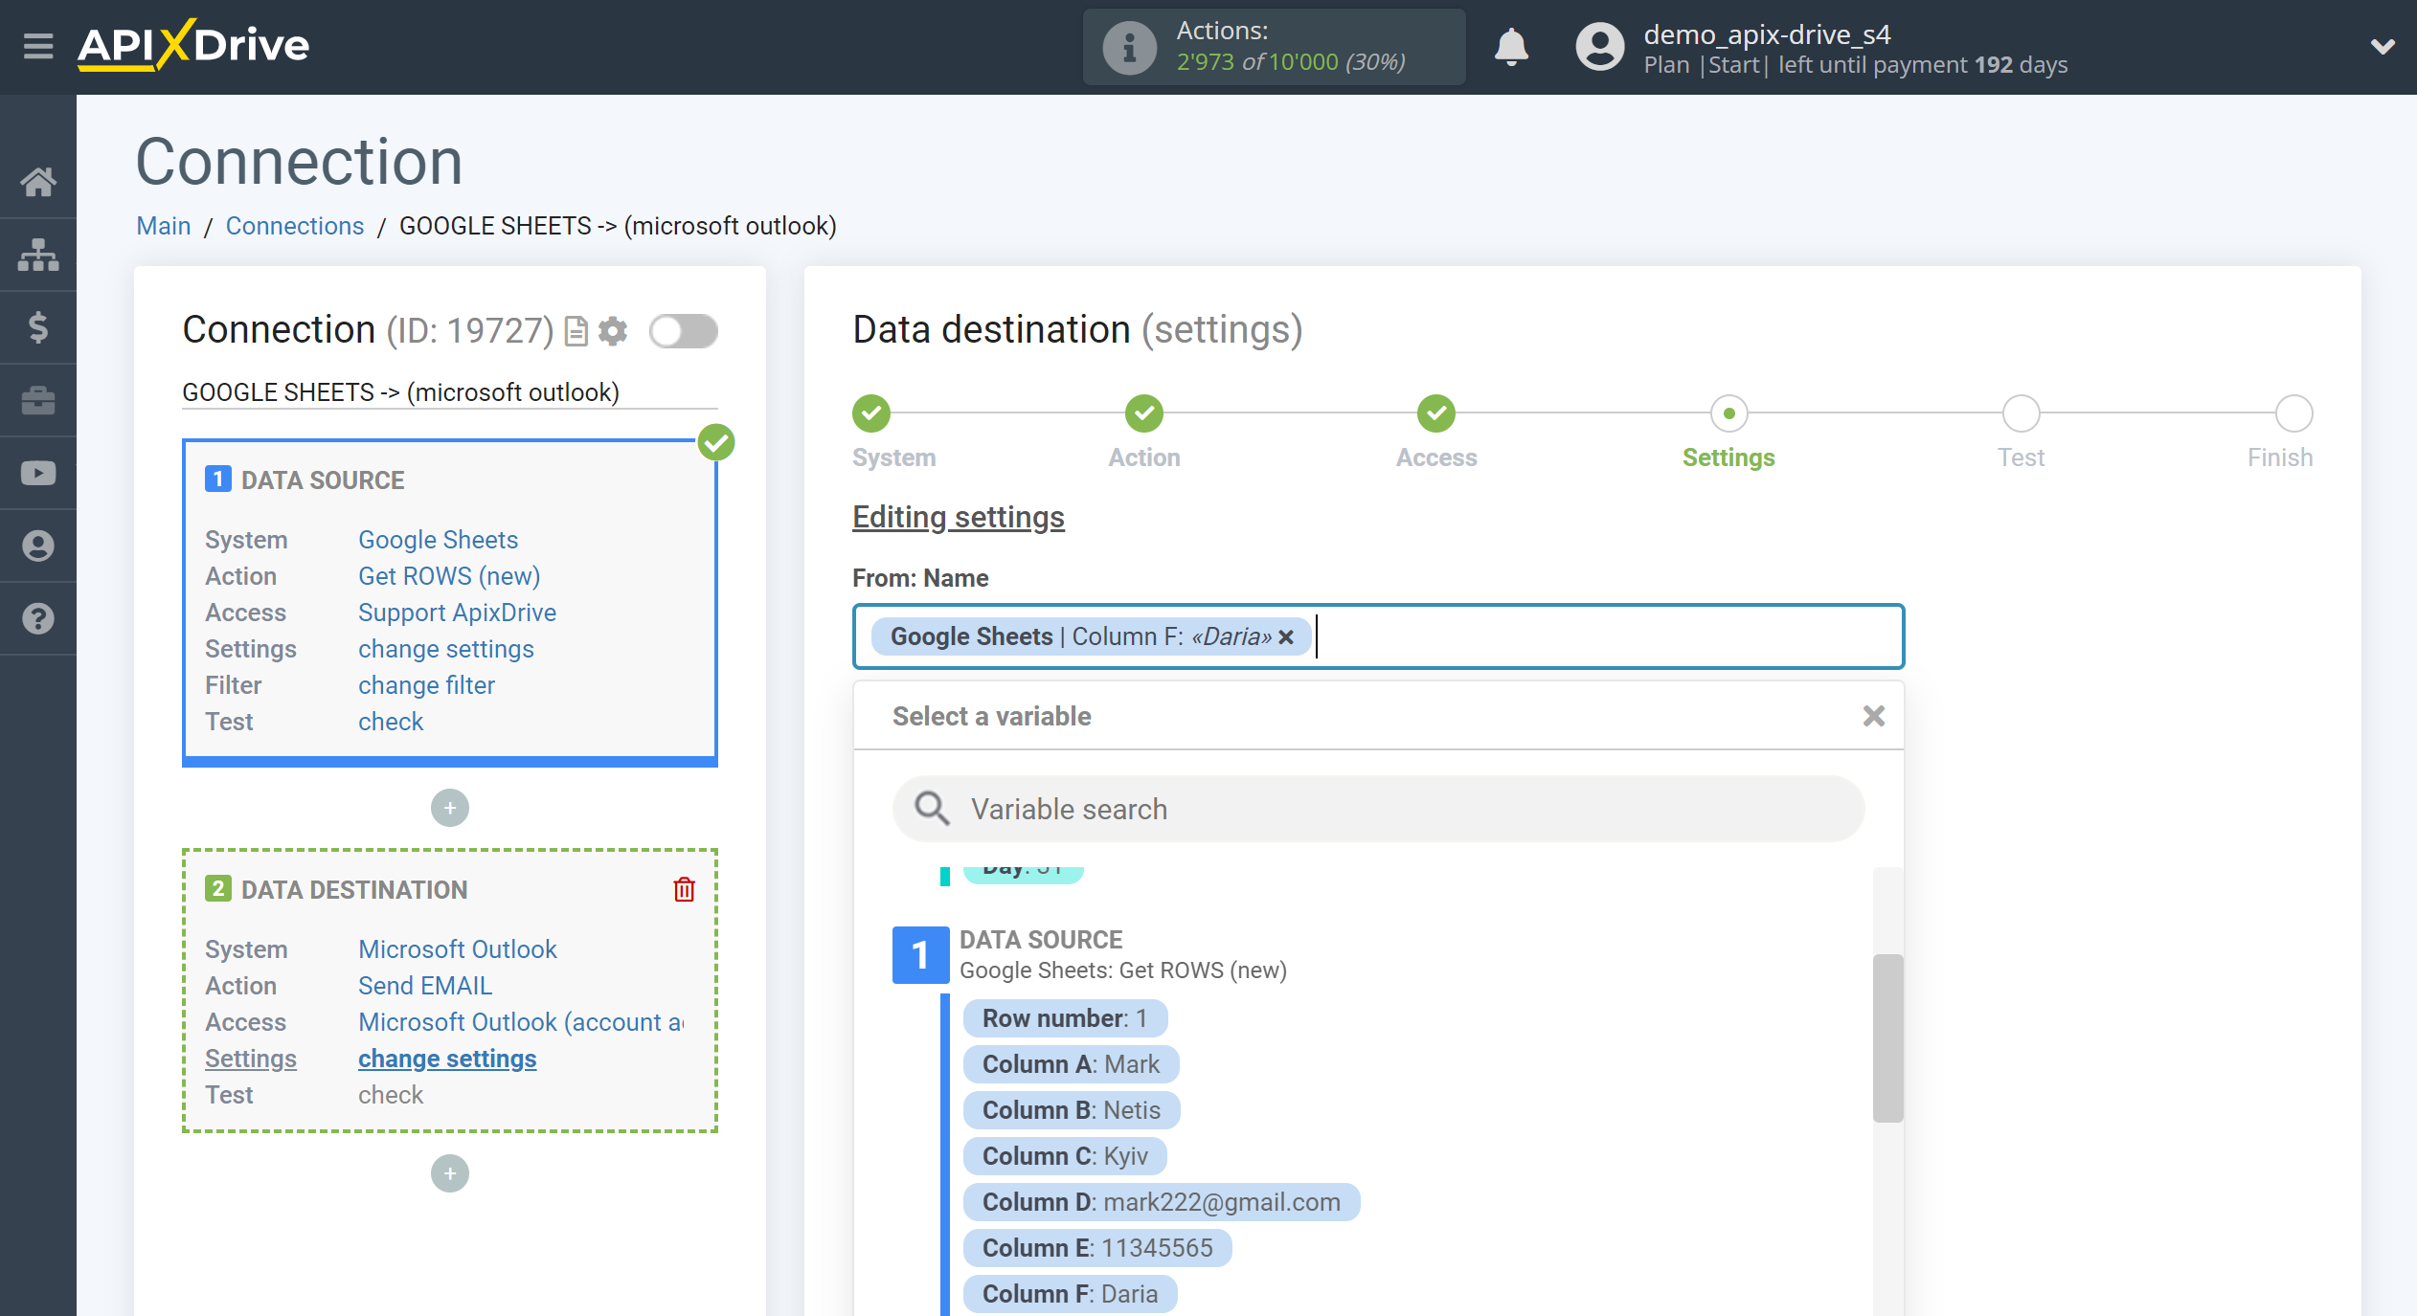This screenshot has width=2417, height=1316.
Task: Click the user avatar icon
Action: (1600, 47)
